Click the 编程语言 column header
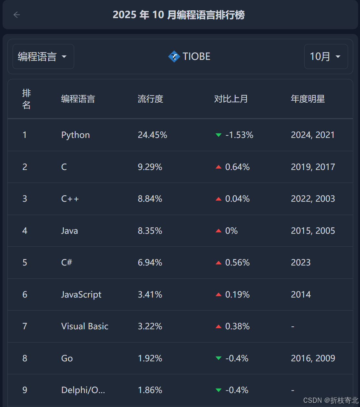 pos(78,99)
